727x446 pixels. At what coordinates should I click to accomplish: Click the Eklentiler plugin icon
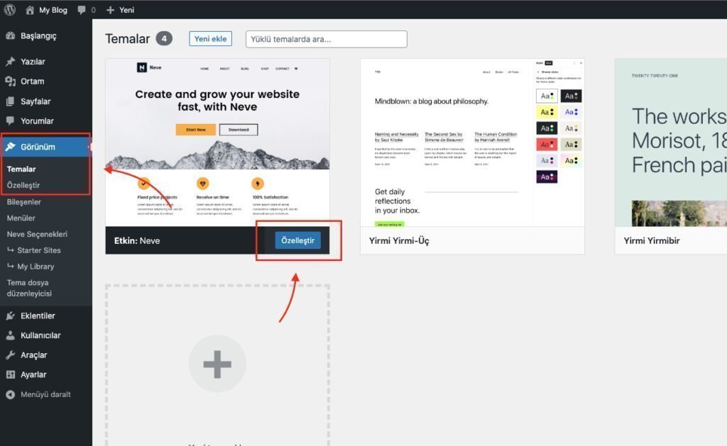click(10, 316)
